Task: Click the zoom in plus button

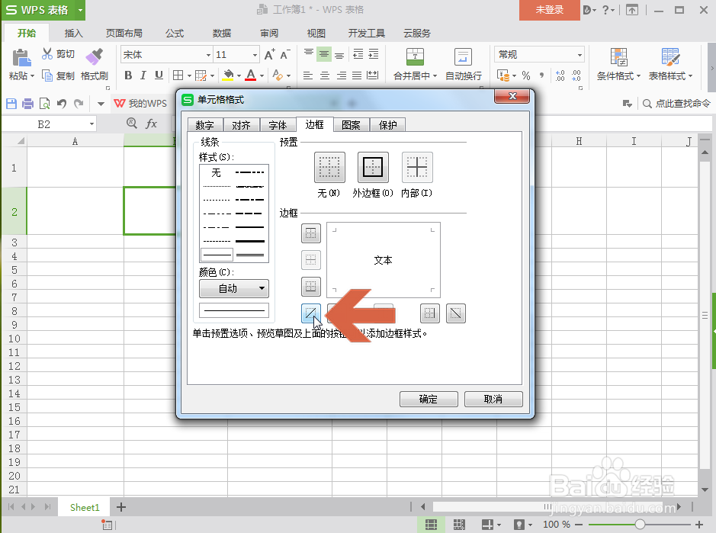Action: 699,525
